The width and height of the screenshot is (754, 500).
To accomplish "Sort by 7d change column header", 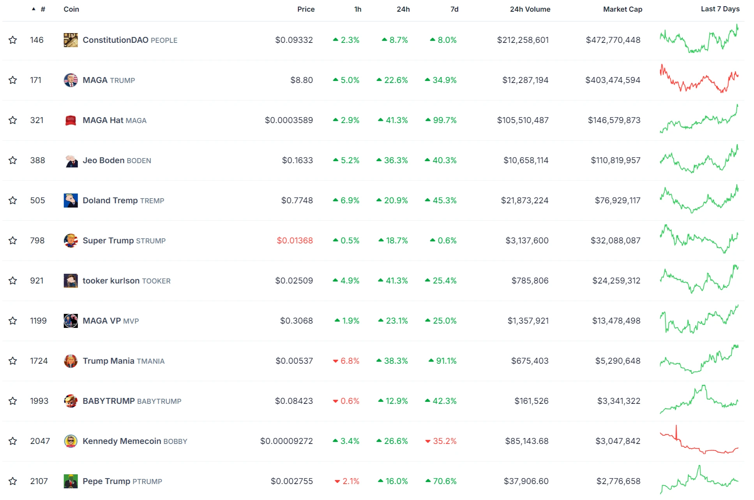I will click(454, 9).
